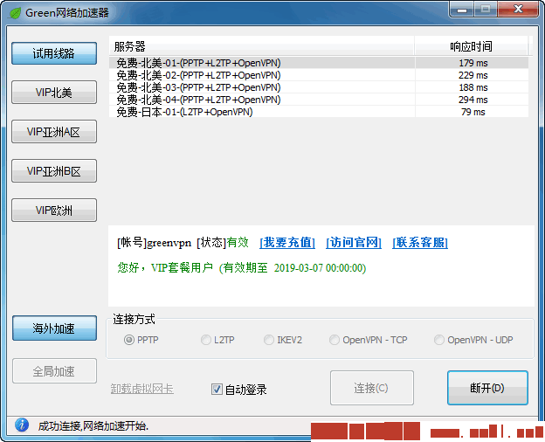Open the VIP北美 server list
The image size is (545, 442).
(x=54, y=92)
